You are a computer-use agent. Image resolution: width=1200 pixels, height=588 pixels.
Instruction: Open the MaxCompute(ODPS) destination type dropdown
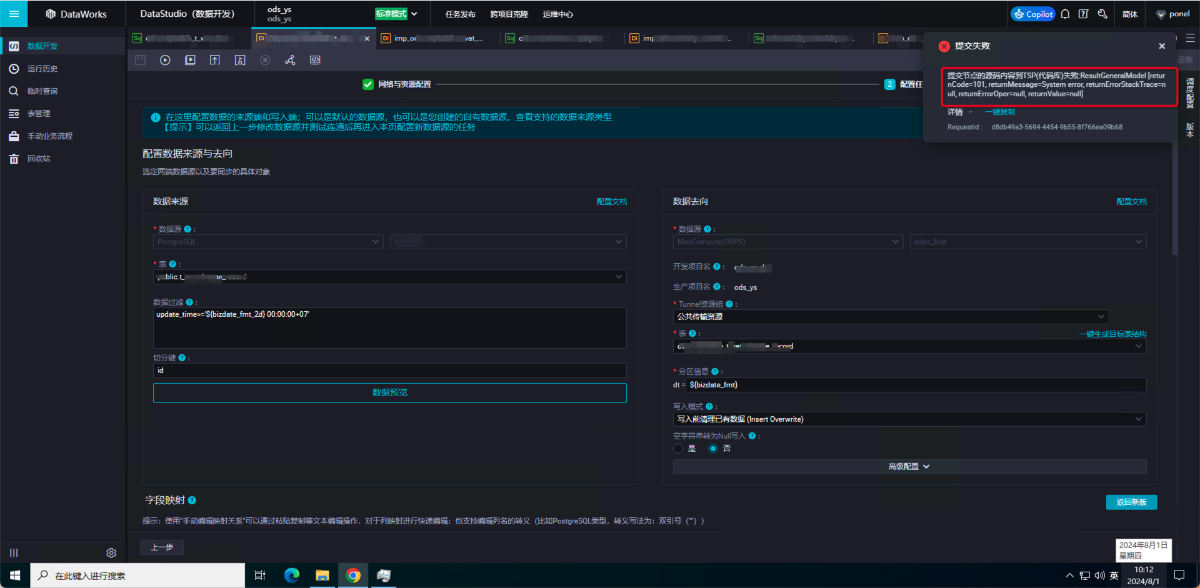tap(788, 242)
